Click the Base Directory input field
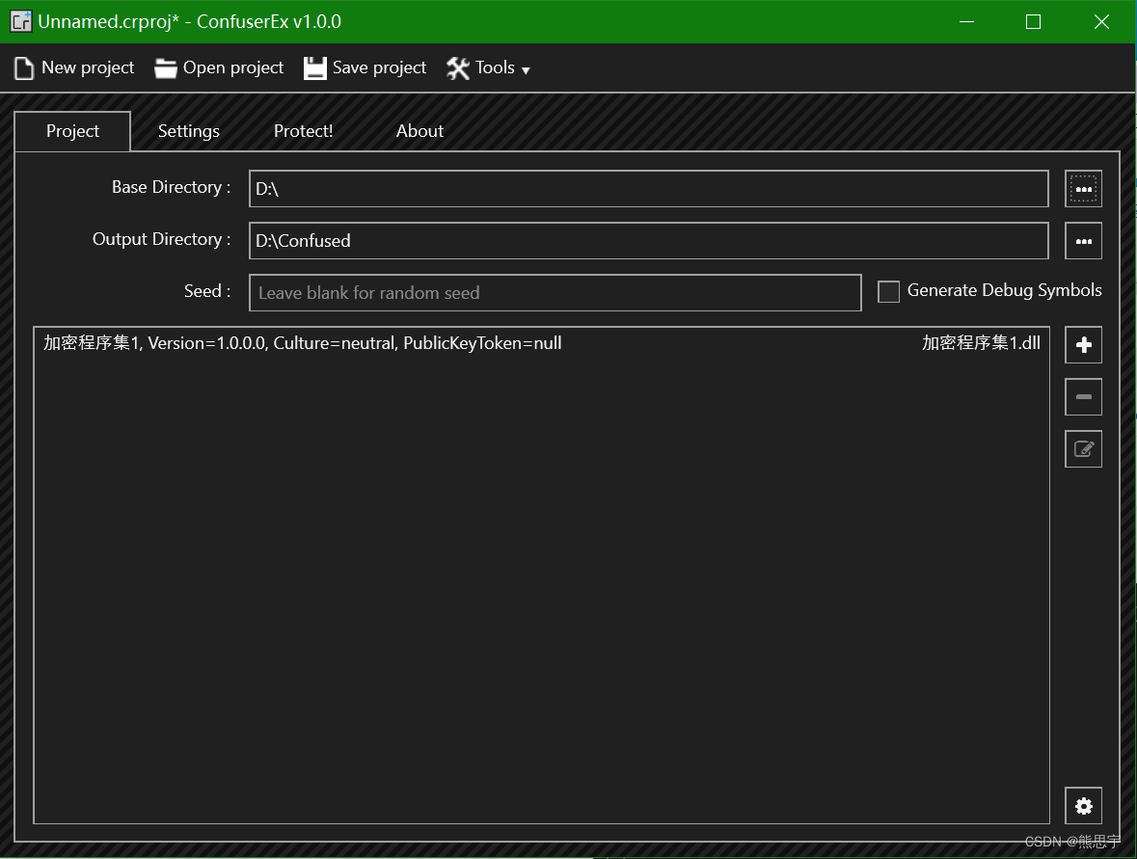Viewport: 1137px width, 859px height. [x=649, y=188]
